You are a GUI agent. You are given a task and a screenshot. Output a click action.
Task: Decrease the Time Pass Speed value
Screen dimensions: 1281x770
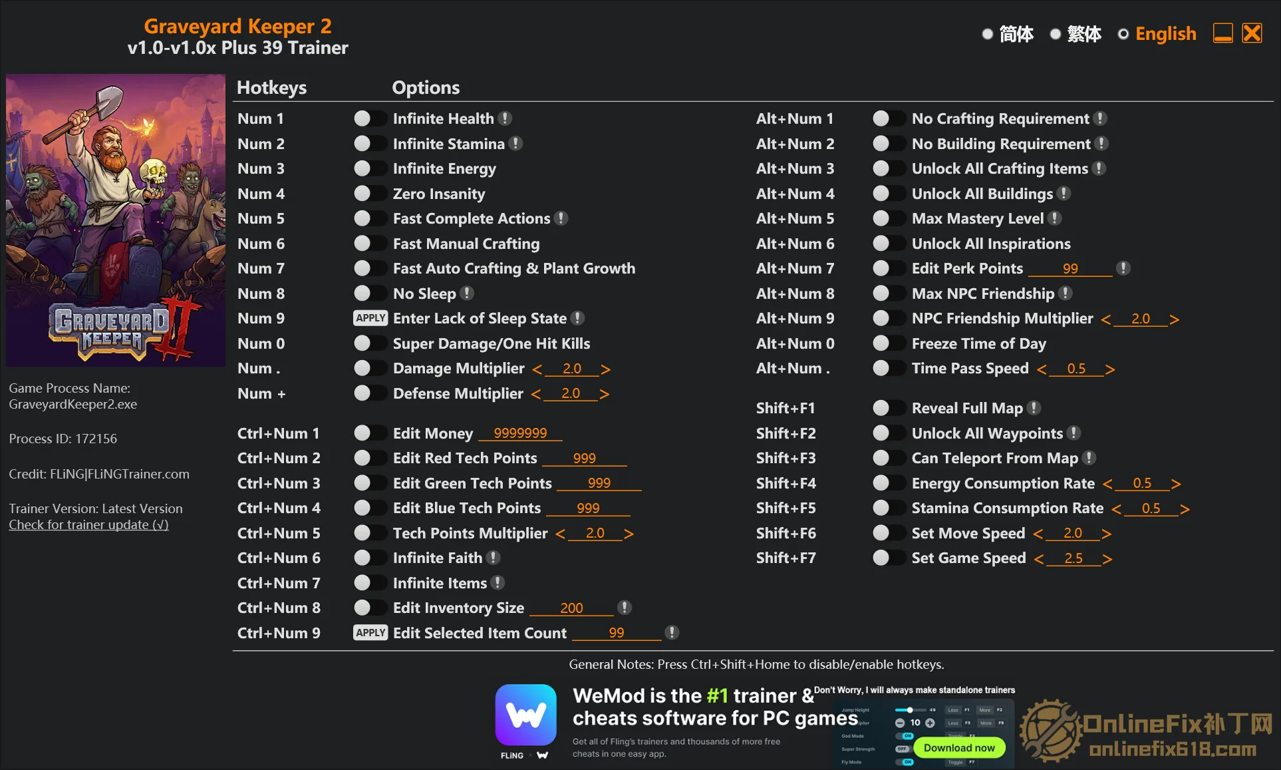coord(1042,369)
